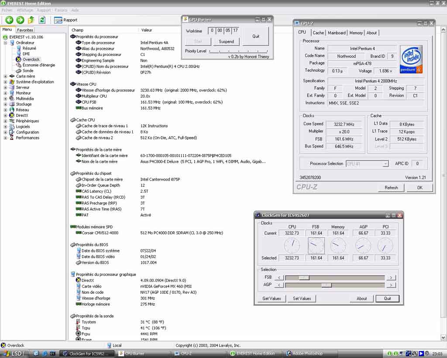This screenshot has width=447, height=358.
Task: Click Suspend in CPU Burner
Action: pyautogui.click(x=227, y=42)
